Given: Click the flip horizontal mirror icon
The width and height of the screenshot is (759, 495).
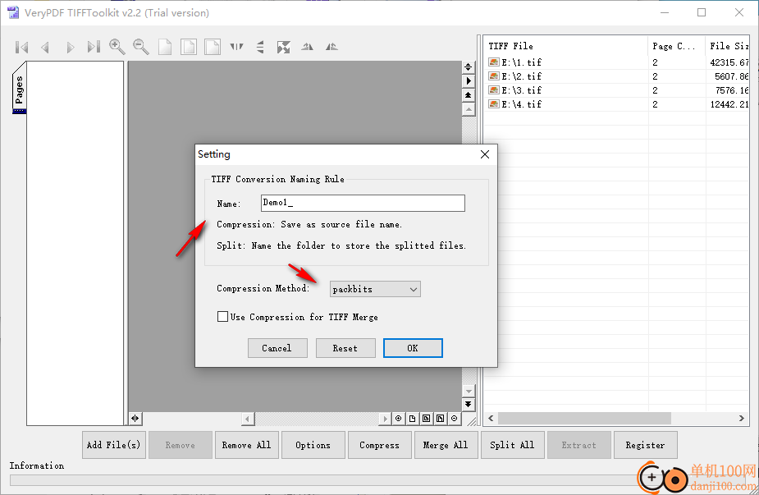Looking at the screenshot, I should coord(236,47).
